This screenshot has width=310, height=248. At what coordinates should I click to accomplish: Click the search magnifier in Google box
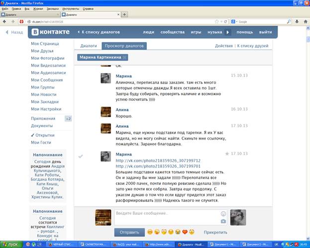[289, 21]
